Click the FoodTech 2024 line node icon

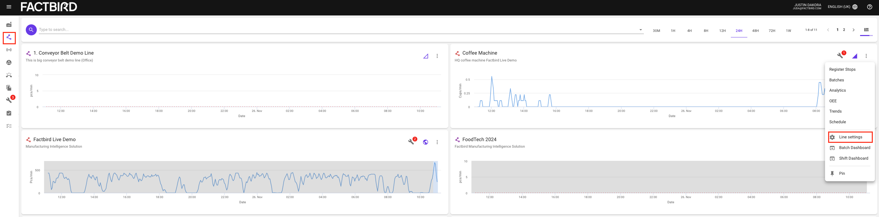[458, 140]
